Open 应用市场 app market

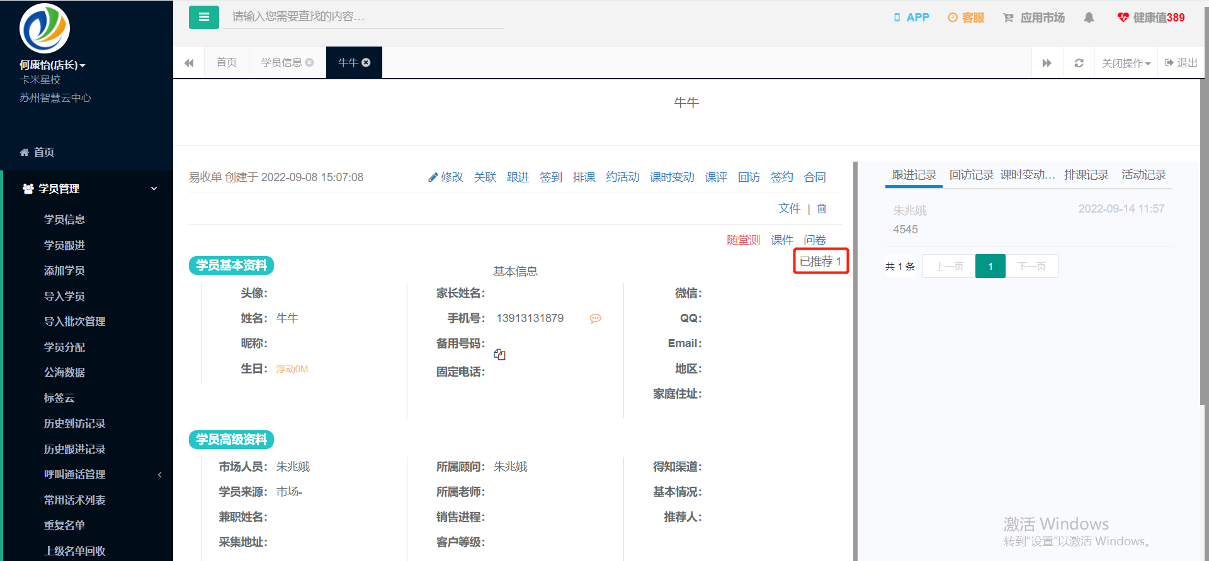tap(1033, 18)
